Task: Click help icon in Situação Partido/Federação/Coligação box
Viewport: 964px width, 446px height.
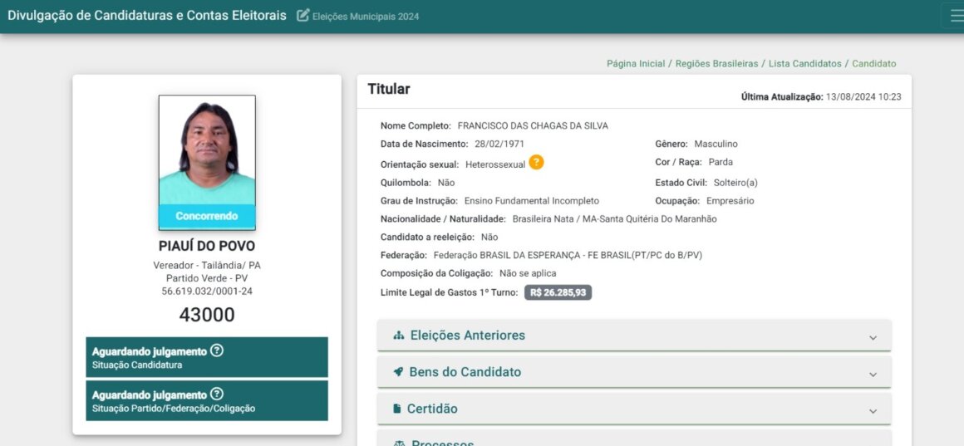Action: 216,395
